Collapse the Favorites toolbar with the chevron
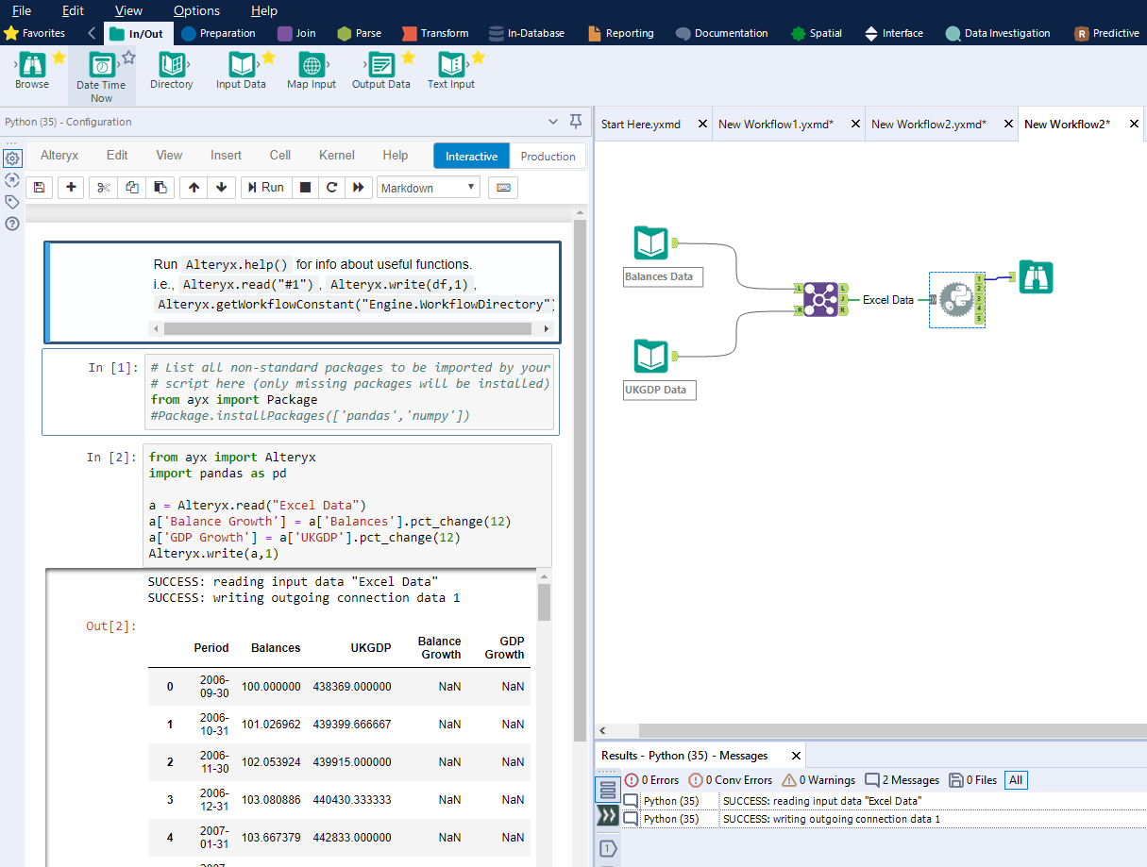 91,31
